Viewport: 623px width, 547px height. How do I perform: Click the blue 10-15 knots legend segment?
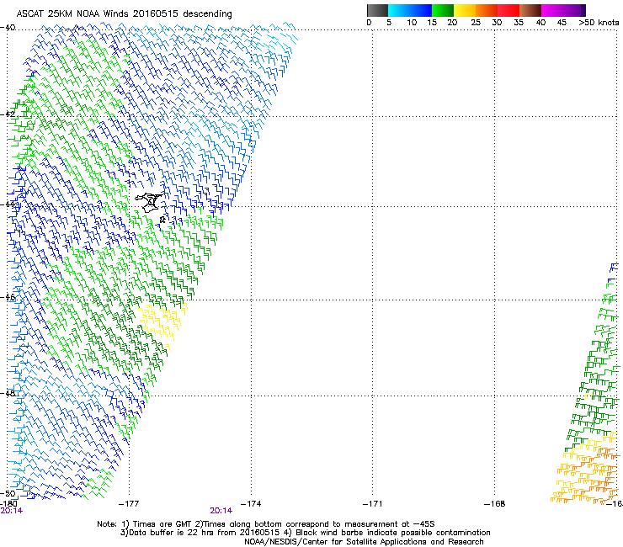[421, 10]
